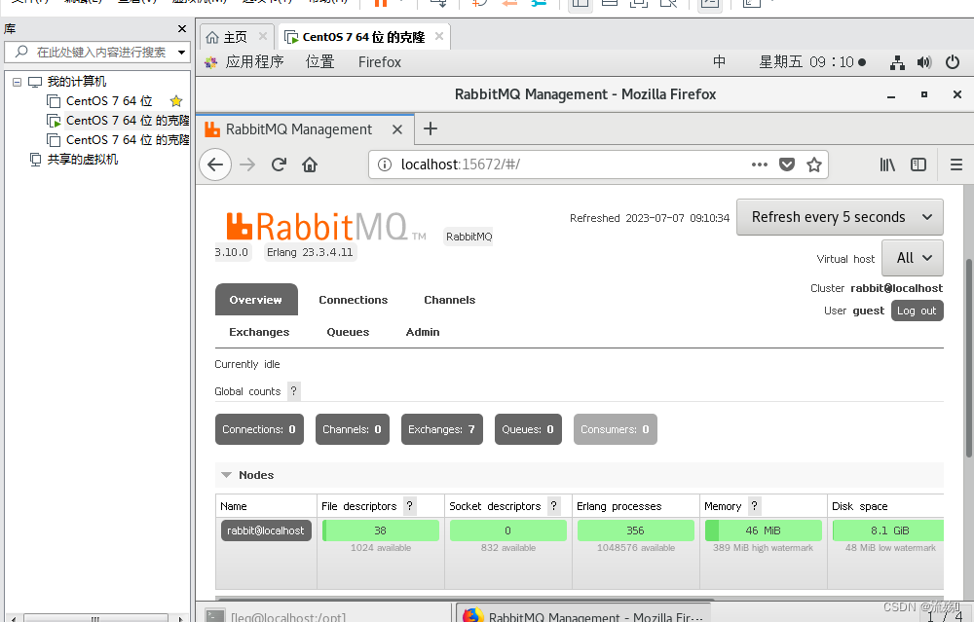Show help for Memory column
The image size is (974, 622).
click(754, 506)
